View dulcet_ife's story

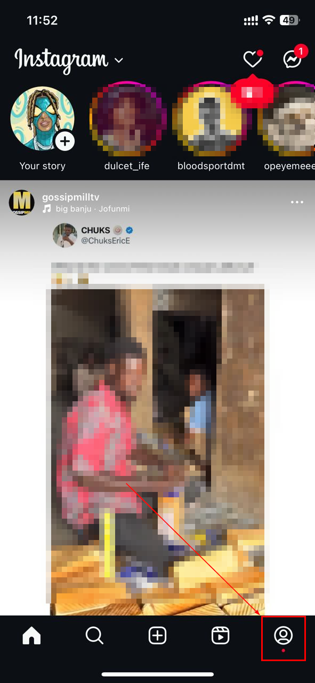click(127, 119)
